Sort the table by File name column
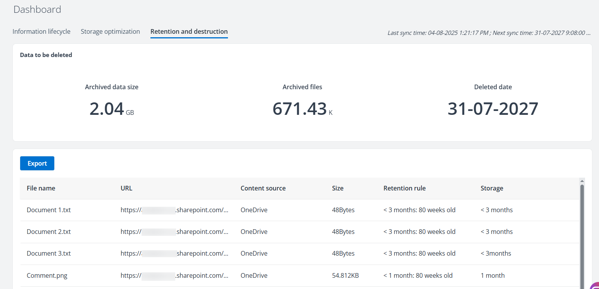Viewport: 599px width, 289px height. [41, 188]
